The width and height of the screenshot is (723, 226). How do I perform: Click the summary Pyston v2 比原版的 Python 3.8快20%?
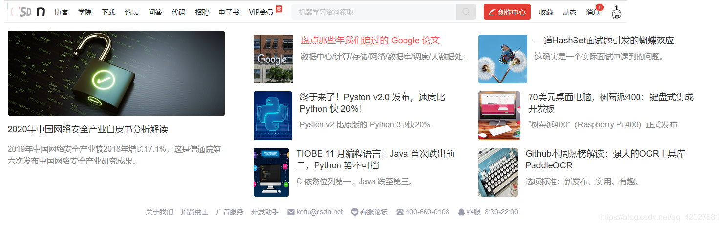pos(365,124)
